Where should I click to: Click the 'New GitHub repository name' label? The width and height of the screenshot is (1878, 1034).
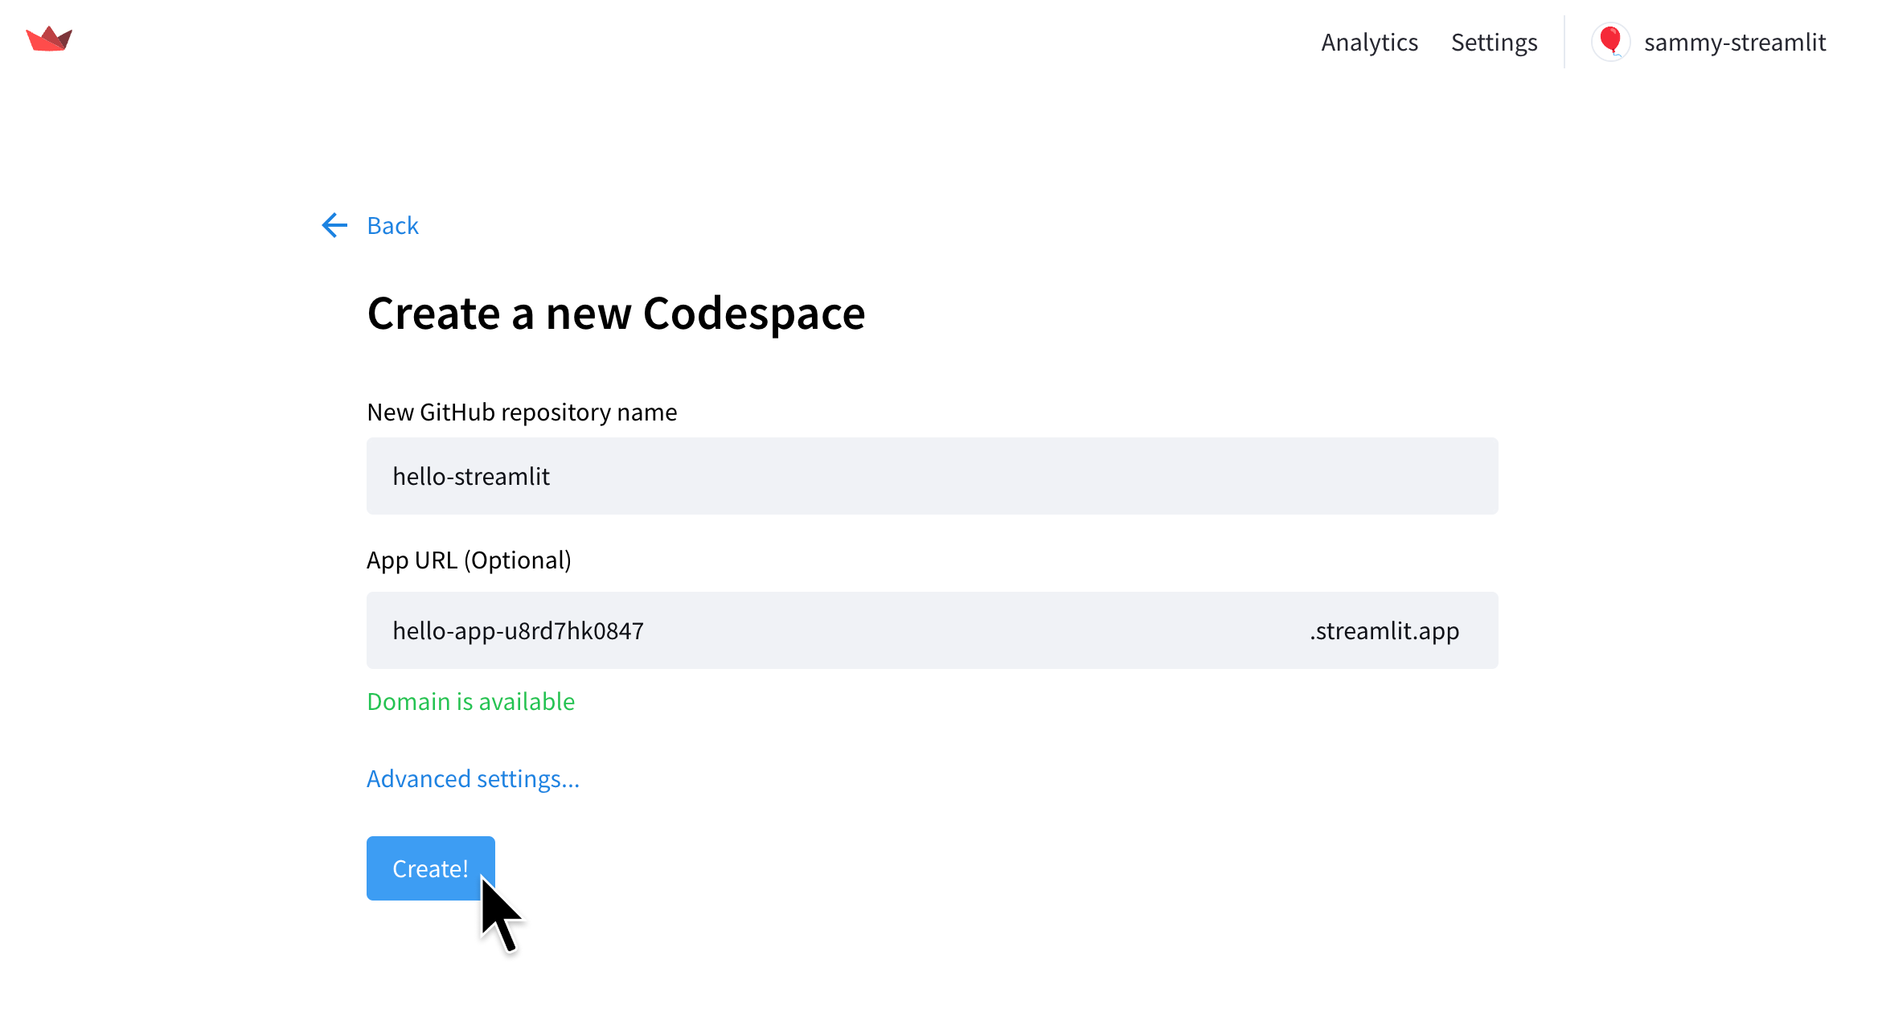coord(522,412)
